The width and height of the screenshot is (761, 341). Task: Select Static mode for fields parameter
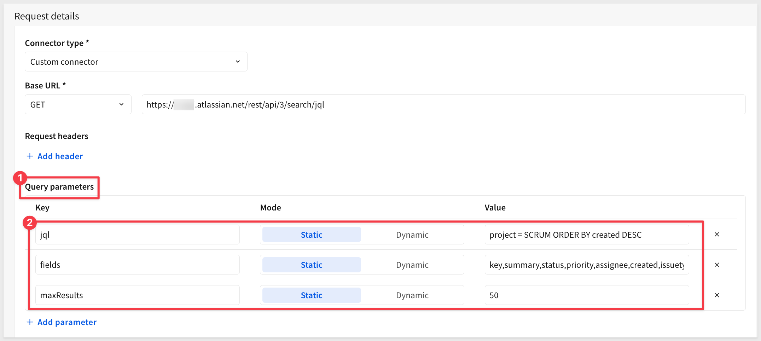311,265
